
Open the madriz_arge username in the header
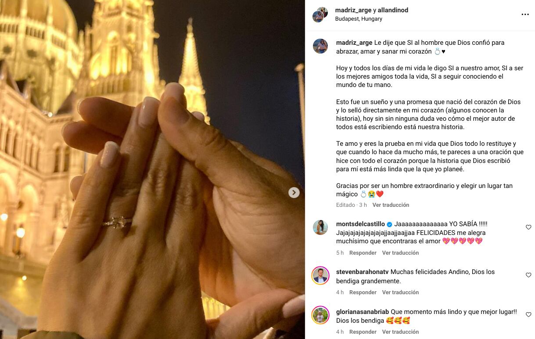point(353,10)
